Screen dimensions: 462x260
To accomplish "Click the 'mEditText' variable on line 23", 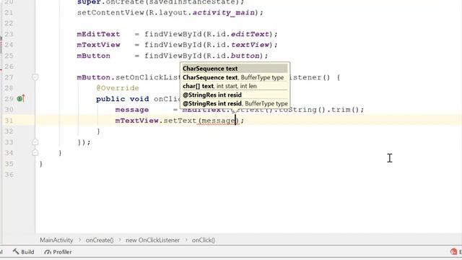I will [98, 34].
